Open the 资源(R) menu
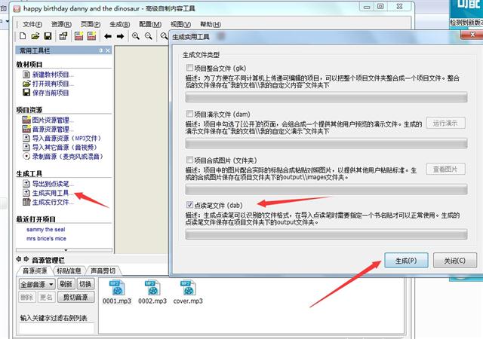 62,23
